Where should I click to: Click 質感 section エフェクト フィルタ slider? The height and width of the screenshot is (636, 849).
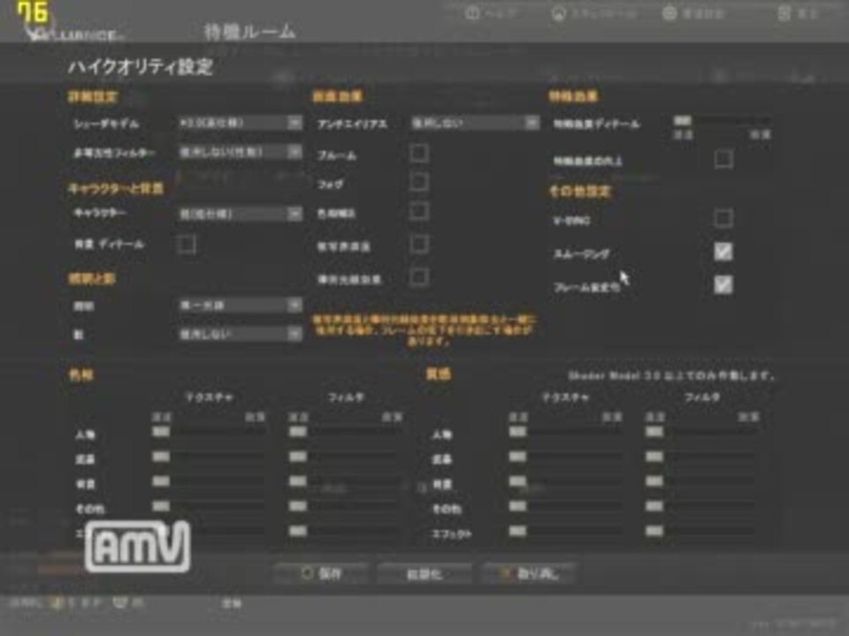point(701,531)
